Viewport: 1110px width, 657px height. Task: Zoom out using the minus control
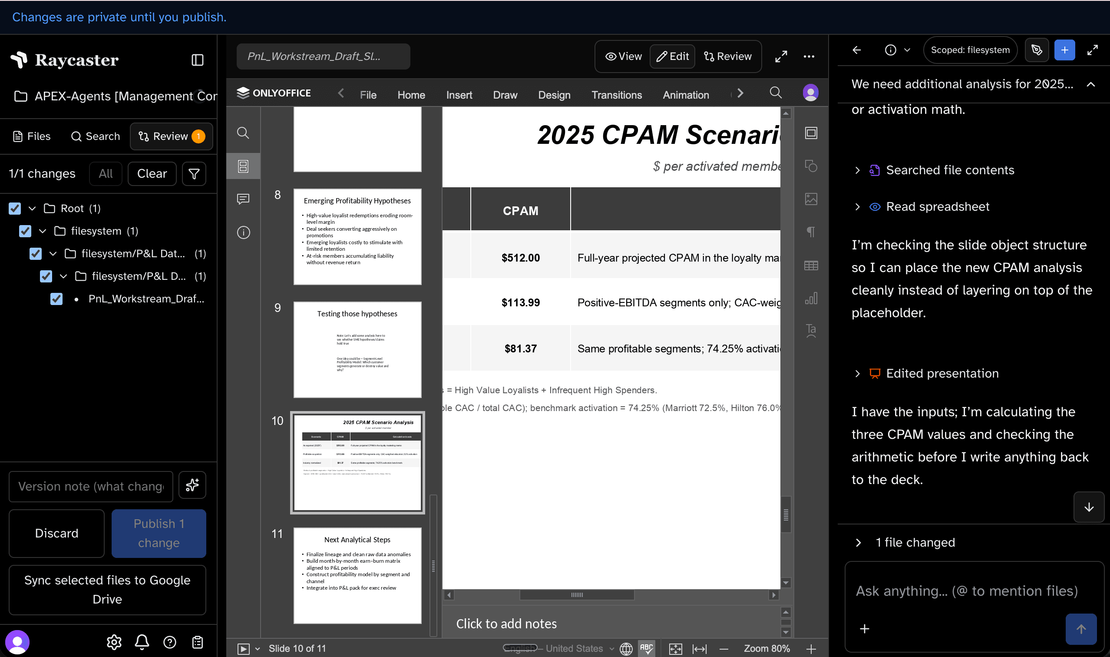(x=725, y=648)
